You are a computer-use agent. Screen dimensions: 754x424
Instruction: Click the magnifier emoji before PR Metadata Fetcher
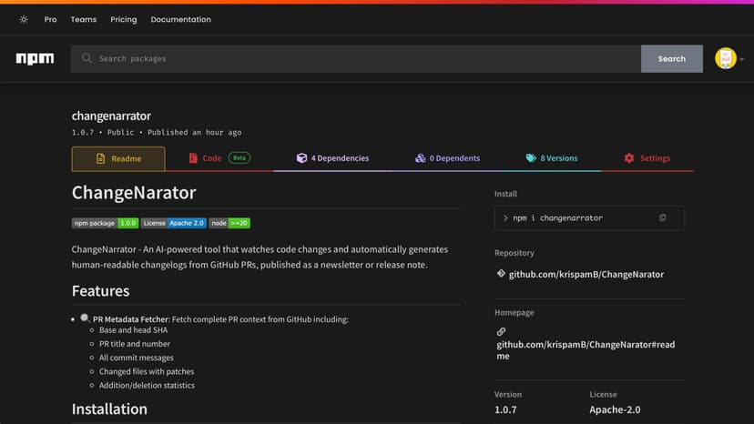[x=85, y=318]
